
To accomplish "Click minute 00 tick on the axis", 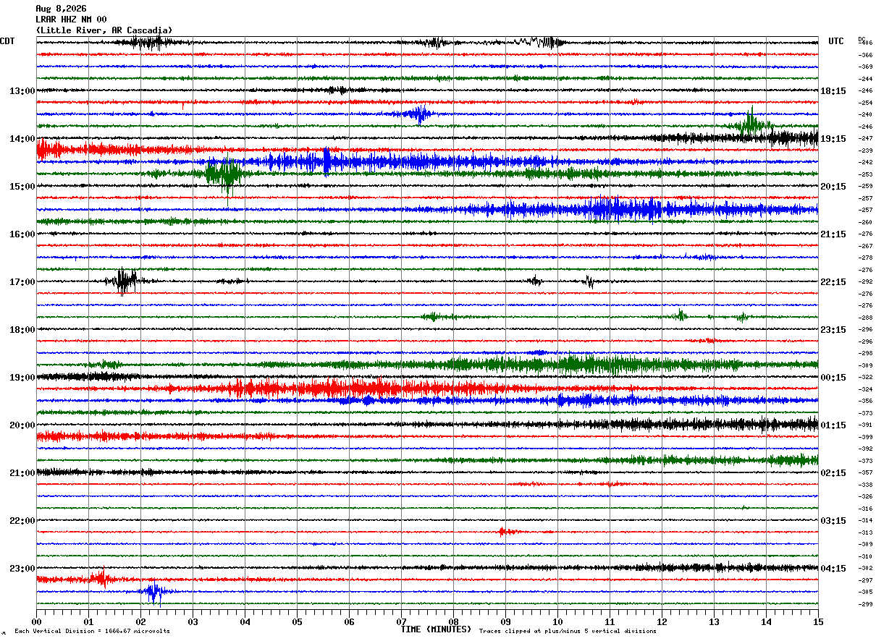I will coord(36,621).
